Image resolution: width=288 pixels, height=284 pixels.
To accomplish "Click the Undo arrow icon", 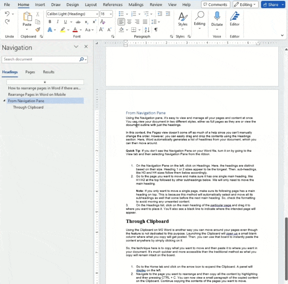I will (x=7, y=14).
